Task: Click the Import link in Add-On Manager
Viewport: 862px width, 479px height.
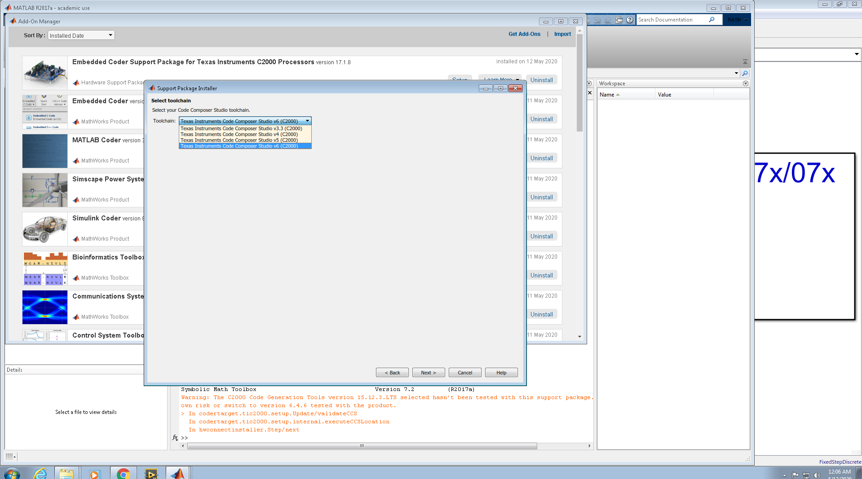Action: pyautogui.click(x=562, y=34)
